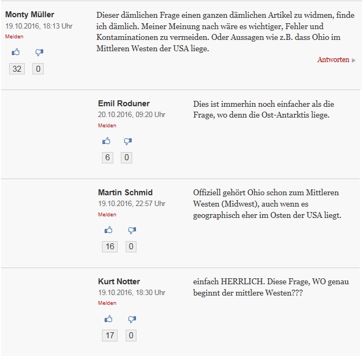Report Emil Roduner's comment via Melden
The image size is (362, 356).
(107, 125)
